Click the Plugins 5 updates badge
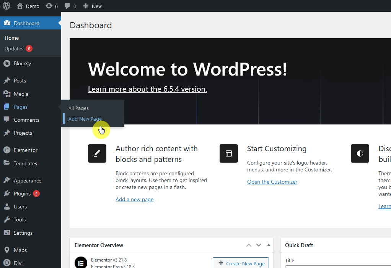 [x=36, y=194]
